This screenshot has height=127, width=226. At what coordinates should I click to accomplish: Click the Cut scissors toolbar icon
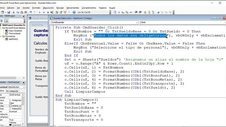click(13, 12)
